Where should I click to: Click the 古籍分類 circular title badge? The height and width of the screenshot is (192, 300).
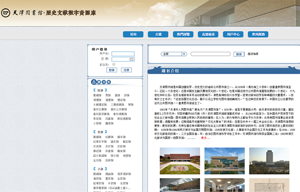pyautogui.click(x=101, y=82)
